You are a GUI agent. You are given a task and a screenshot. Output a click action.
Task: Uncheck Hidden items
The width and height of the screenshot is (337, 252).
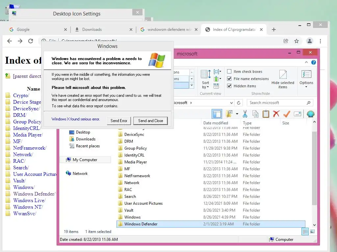(229, 86)
